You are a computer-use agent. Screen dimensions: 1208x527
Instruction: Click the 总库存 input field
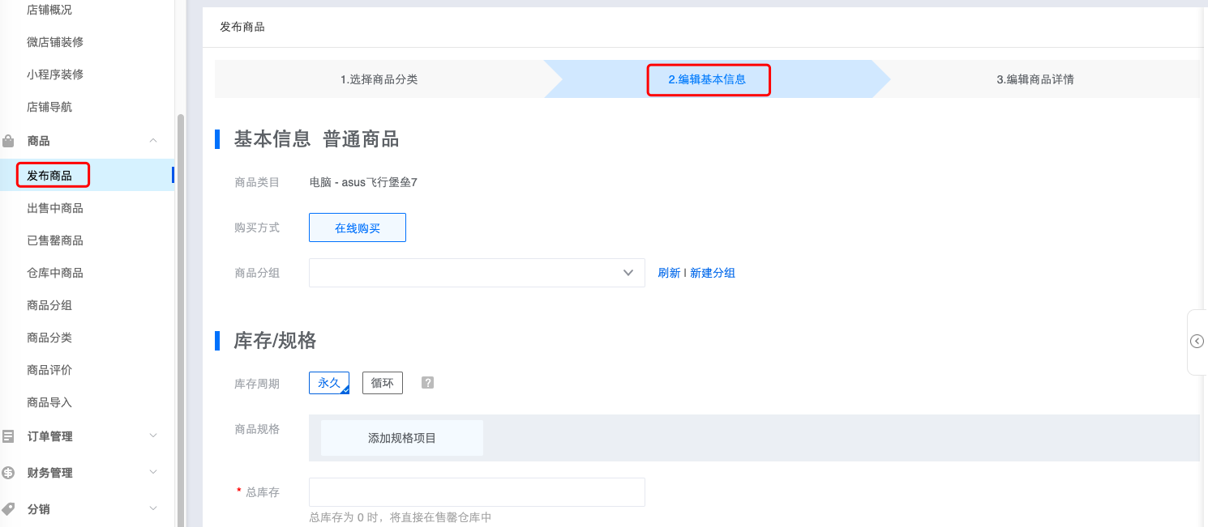pyautogui.click(x=477, y=492)
